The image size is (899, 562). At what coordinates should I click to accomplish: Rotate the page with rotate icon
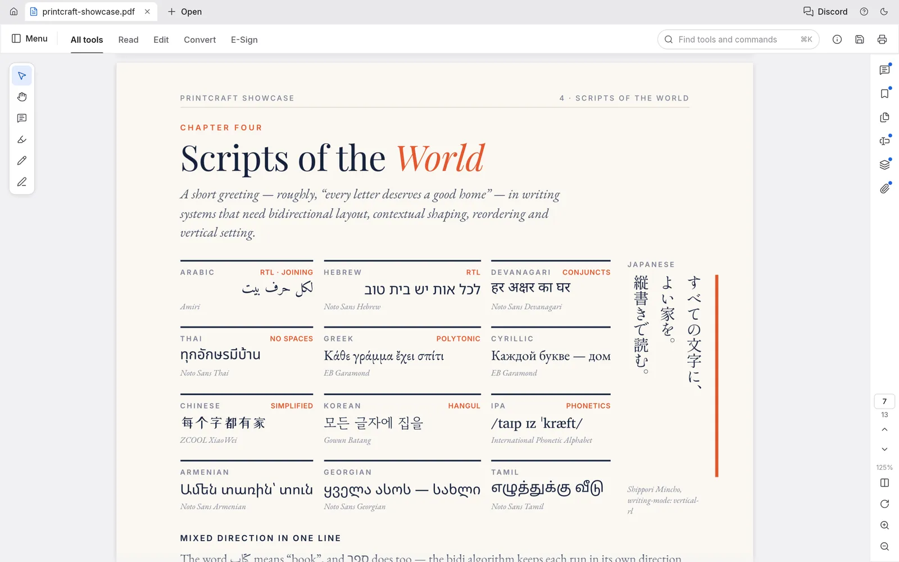tap(884, 504)
